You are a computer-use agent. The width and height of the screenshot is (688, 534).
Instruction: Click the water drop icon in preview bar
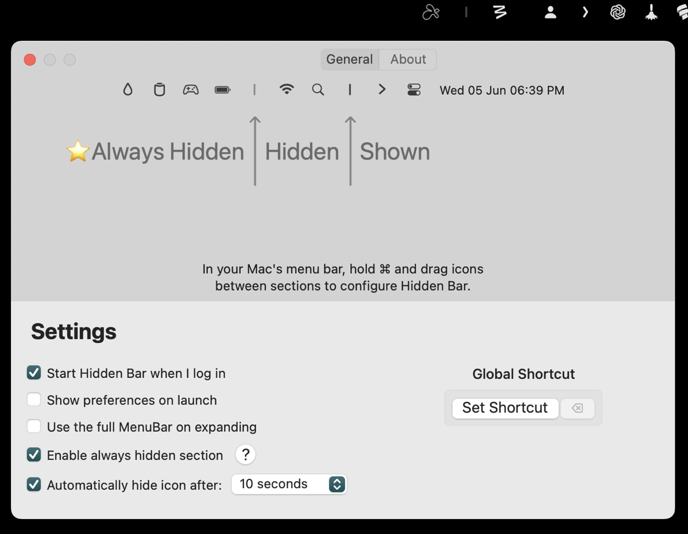[x=127, y=90]
